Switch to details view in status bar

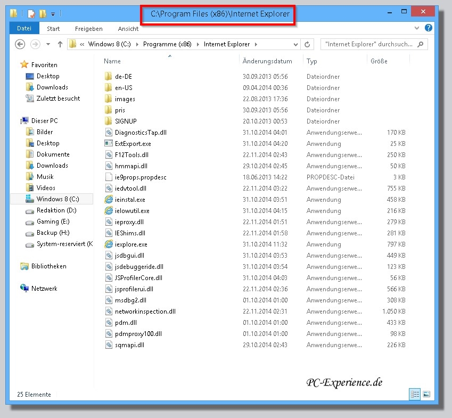[x=415, y=395]
